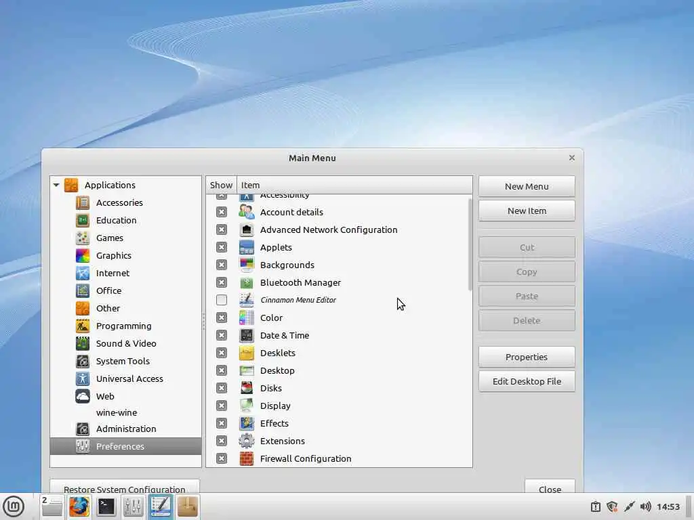Uncheck the Date & Time show checkbox
The image size is (694, 520).
click(x=222, y=335)
